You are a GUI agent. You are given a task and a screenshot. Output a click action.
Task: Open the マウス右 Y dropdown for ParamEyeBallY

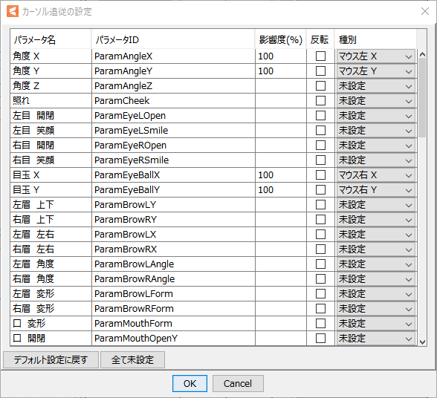point(376,190)
